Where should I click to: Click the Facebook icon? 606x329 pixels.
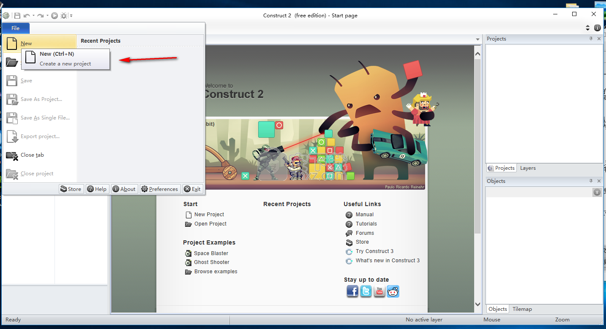pyautogui.click(x=352, y=291)
